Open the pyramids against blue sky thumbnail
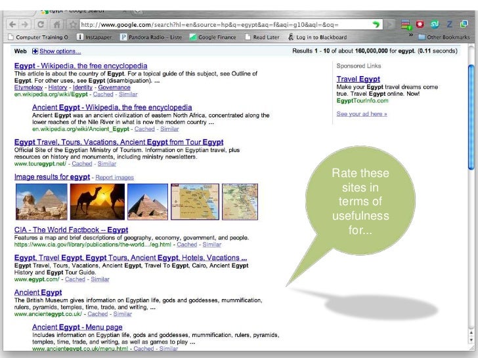The image size is (478, 358). tap(148, 202)
